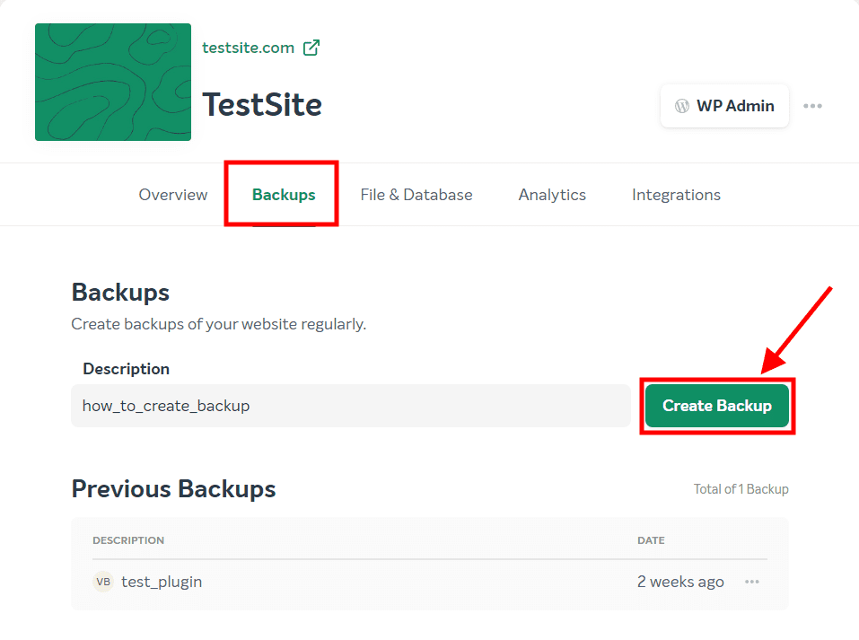The image size is (859, 640).
Task: View the Analytics tab
Action: pos(551,194)
